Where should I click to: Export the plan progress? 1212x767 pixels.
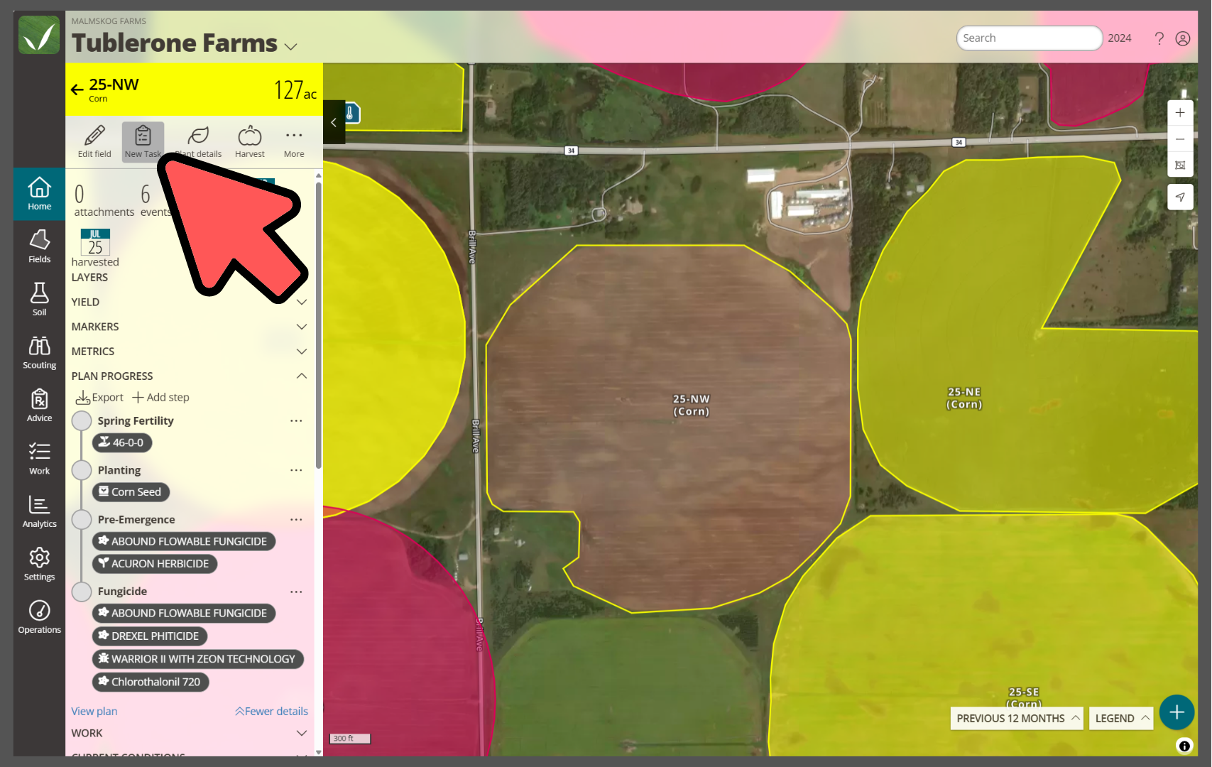pos(99,397)
